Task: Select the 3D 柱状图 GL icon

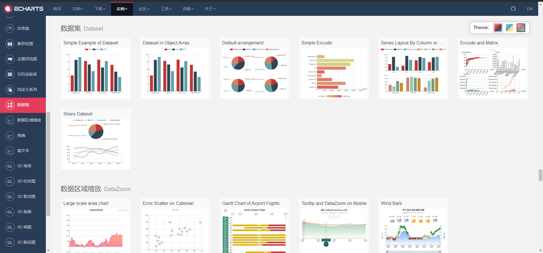Action: point(10,181)
